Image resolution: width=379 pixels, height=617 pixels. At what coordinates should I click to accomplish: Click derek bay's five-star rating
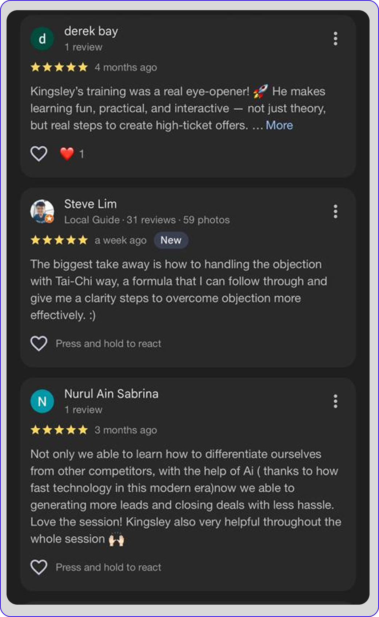pos(59,67)
